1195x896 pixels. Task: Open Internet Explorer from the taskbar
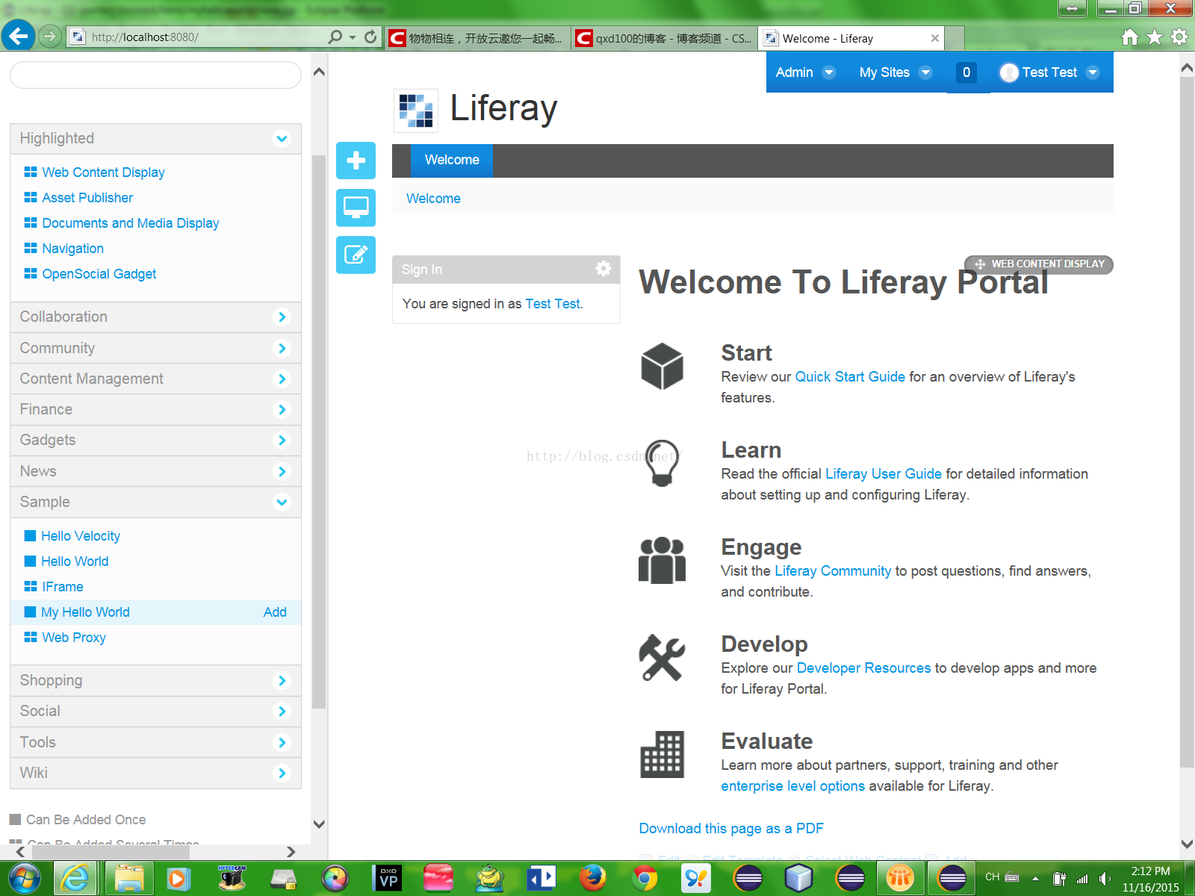tap(75, 878)
